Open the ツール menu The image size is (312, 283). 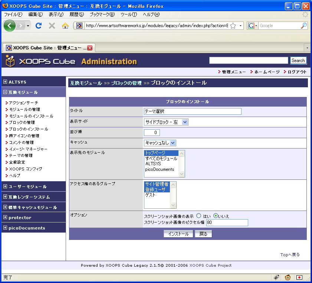pyautogui.click(x=129, y=14)
